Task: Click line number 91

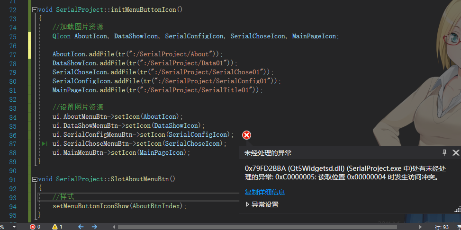Action: pyautogui.click(x=13, y=179)
